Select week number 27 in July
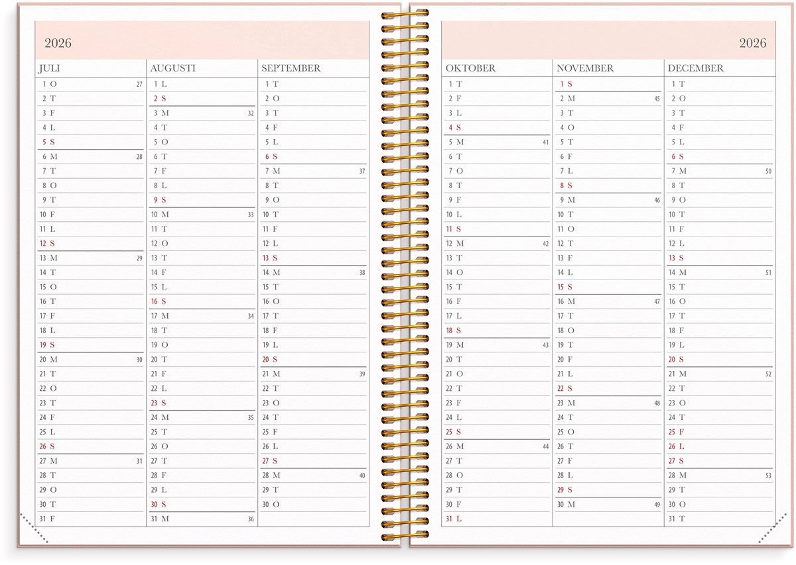Image resolution: width=796 pixels, height=565 pixels. click(139, 85)
